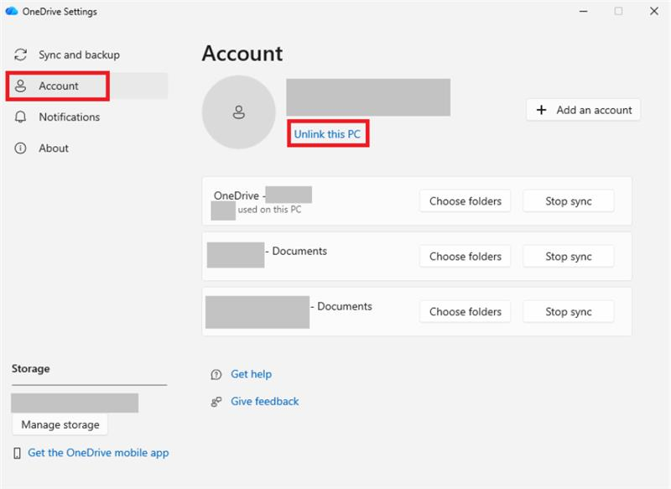Click the About info circle icon

[20, 148]
